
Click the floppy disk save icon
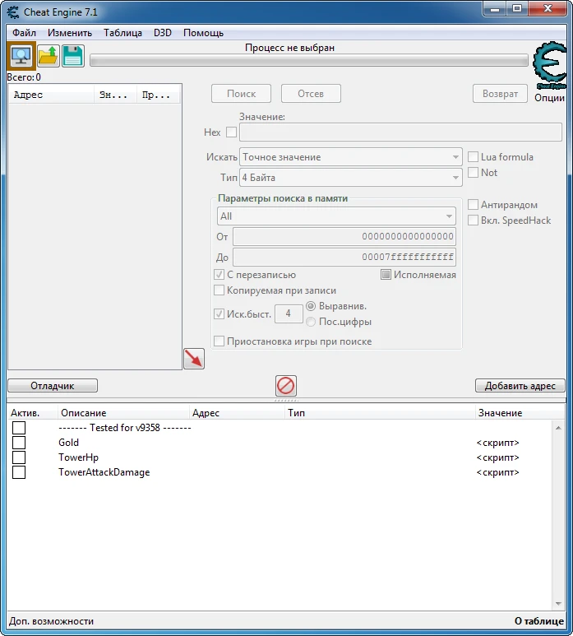(x=73, y=56)
